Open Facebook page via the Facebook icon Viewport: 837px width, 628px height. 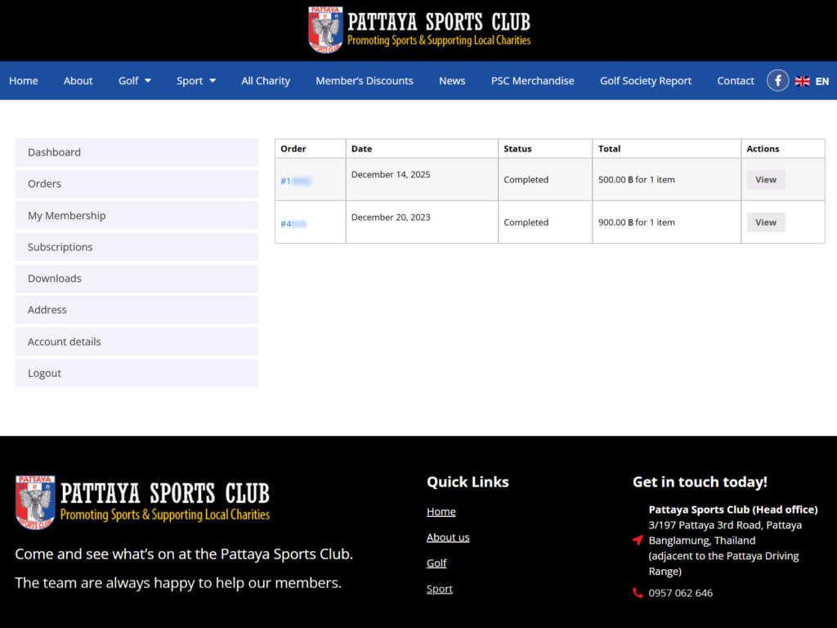pos(777,80)
